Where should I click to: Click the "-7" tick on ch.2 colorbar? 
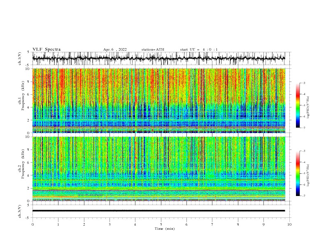point(304,196)
